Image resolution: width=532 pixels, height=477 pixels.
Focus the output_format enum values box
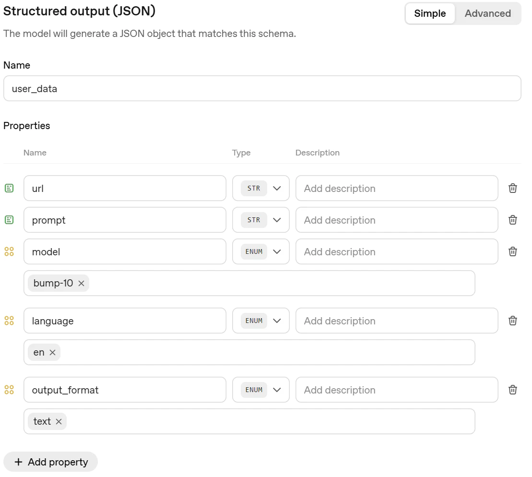click(x=249, y=421)
